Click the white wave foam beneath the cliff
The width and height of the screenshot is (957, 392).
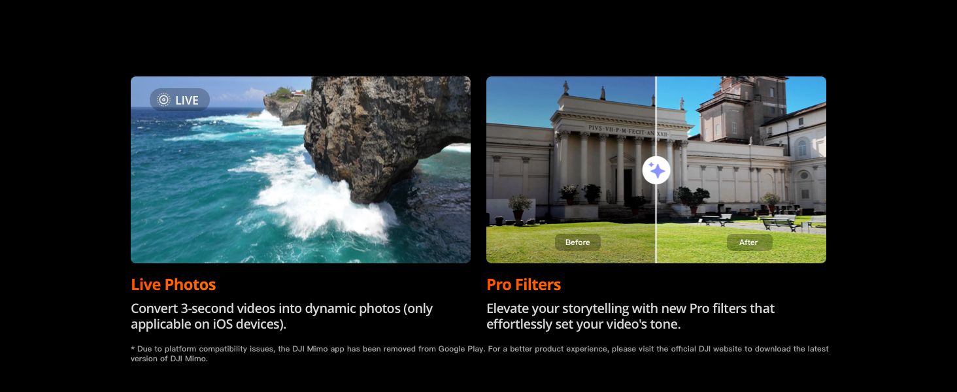pyautogui.click(x=327, y=203)
